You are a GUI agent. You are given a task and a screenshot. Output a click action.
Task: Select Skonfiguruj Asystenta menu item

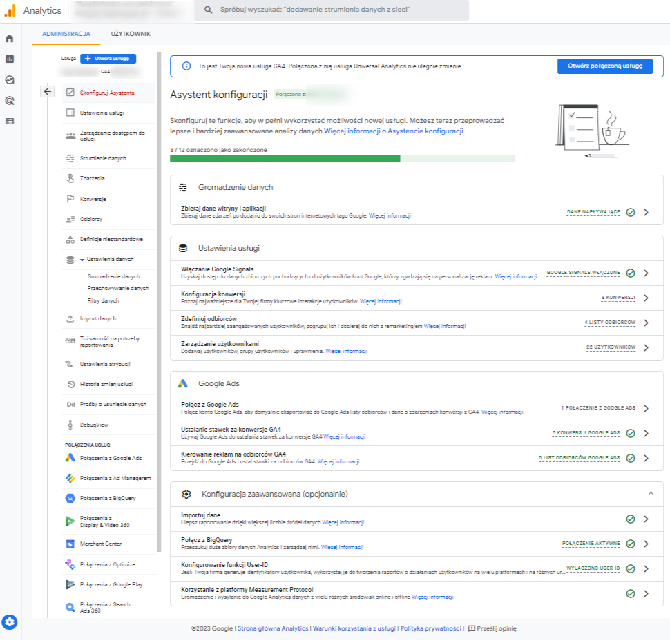click(x=108, y=93)
